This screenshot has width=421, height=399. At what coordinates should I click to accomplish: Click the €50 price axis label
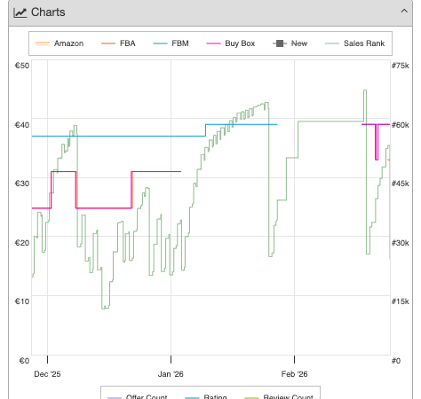coord(22,66)
